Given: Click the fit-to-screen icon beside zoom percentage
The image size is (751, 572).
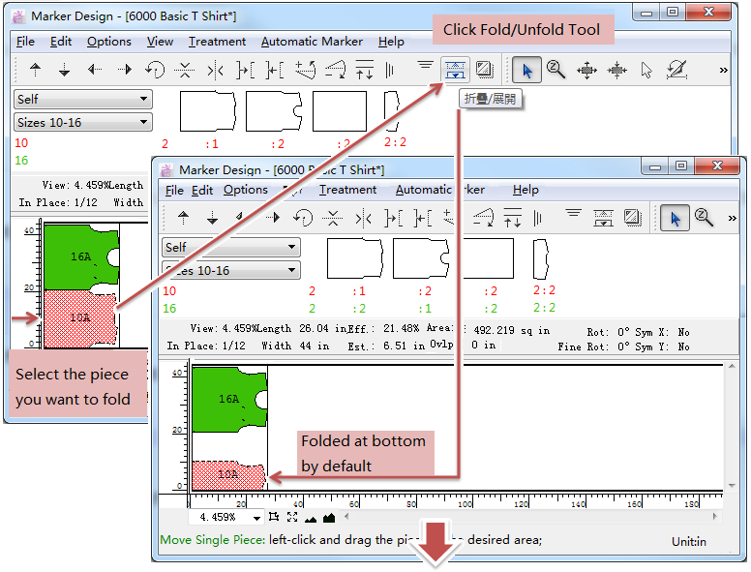Looking at the screenshot, I should (292, 518).
